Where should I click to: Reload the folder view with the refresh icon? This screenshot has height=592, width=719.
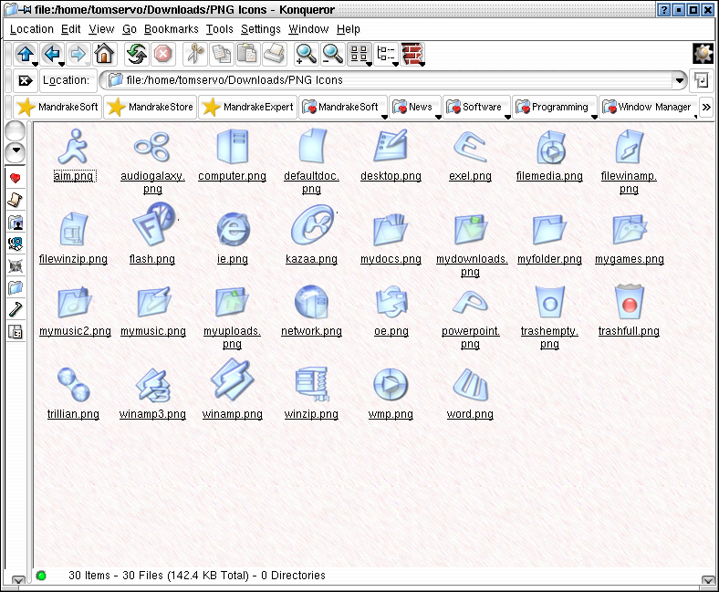click(137, 54)
